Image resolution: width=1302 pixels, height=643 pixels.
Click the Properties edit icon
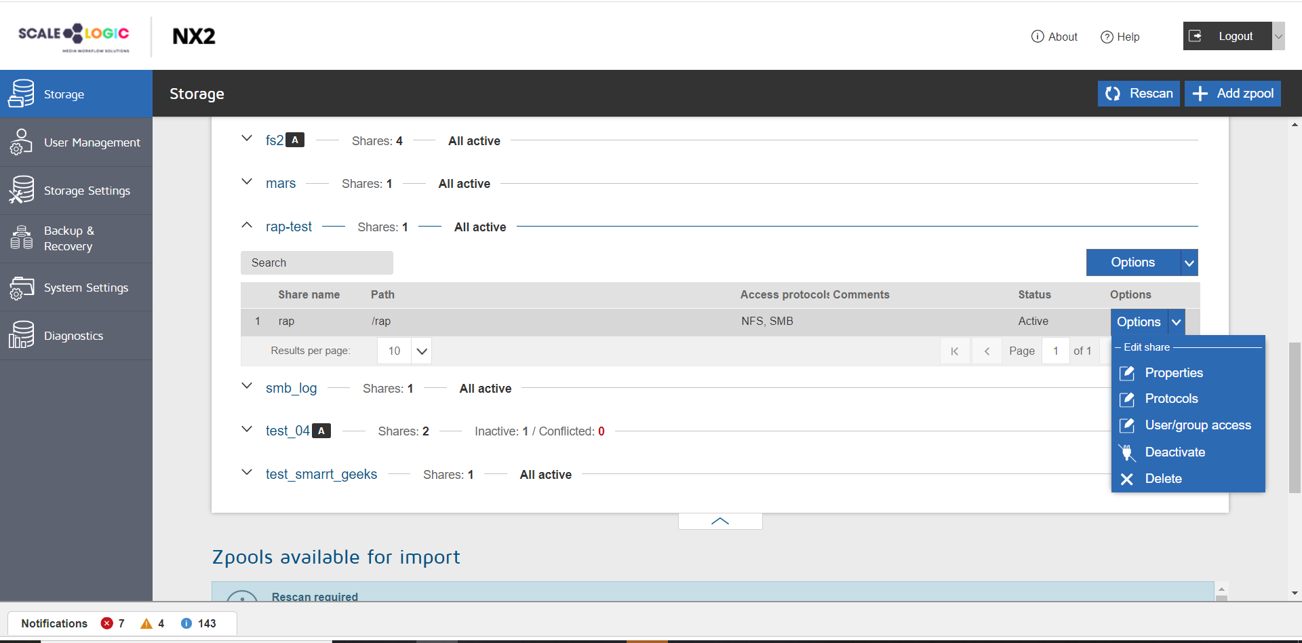(x=1127, y=373)
